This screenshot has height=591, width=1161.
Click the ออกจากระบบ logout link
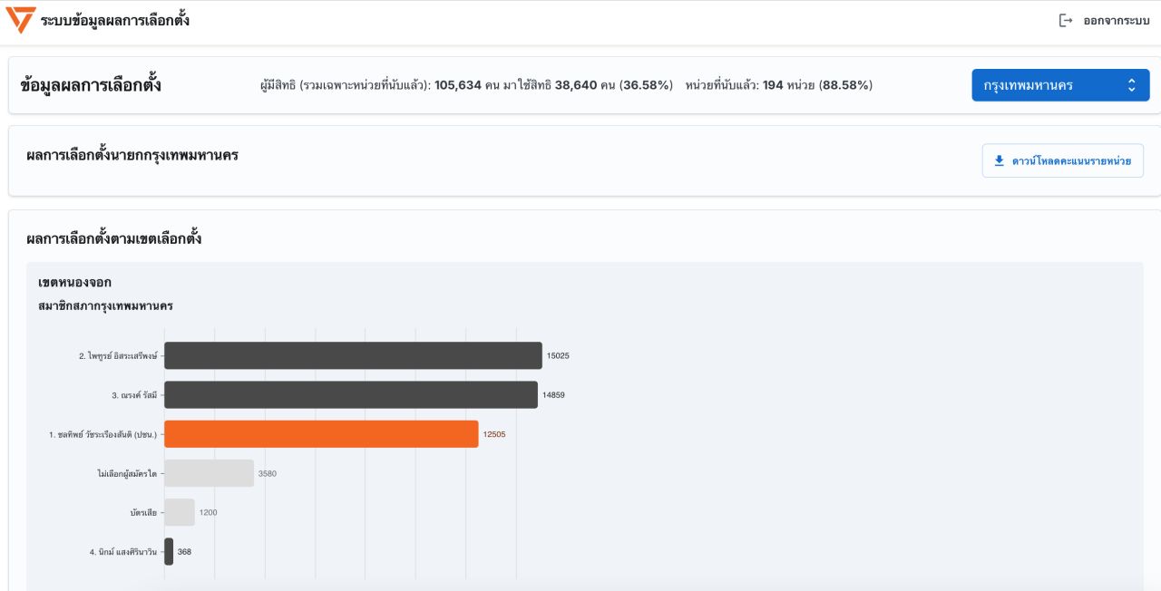coord(1116,21)
